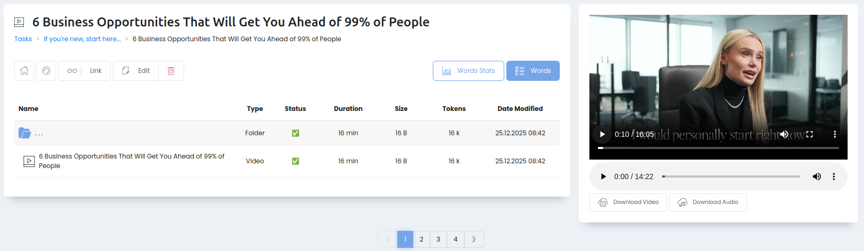Click the home icon button
The width and height of the screenshot is (864, 251).
[x=24, y=71]
